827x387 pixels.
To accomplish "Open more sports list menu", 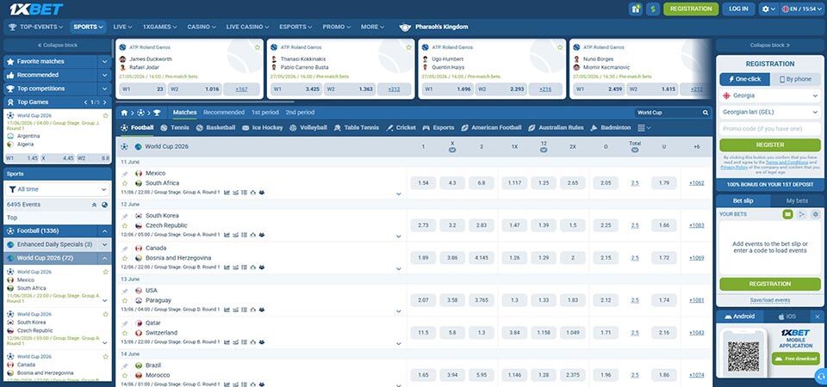I will [644, 128].
